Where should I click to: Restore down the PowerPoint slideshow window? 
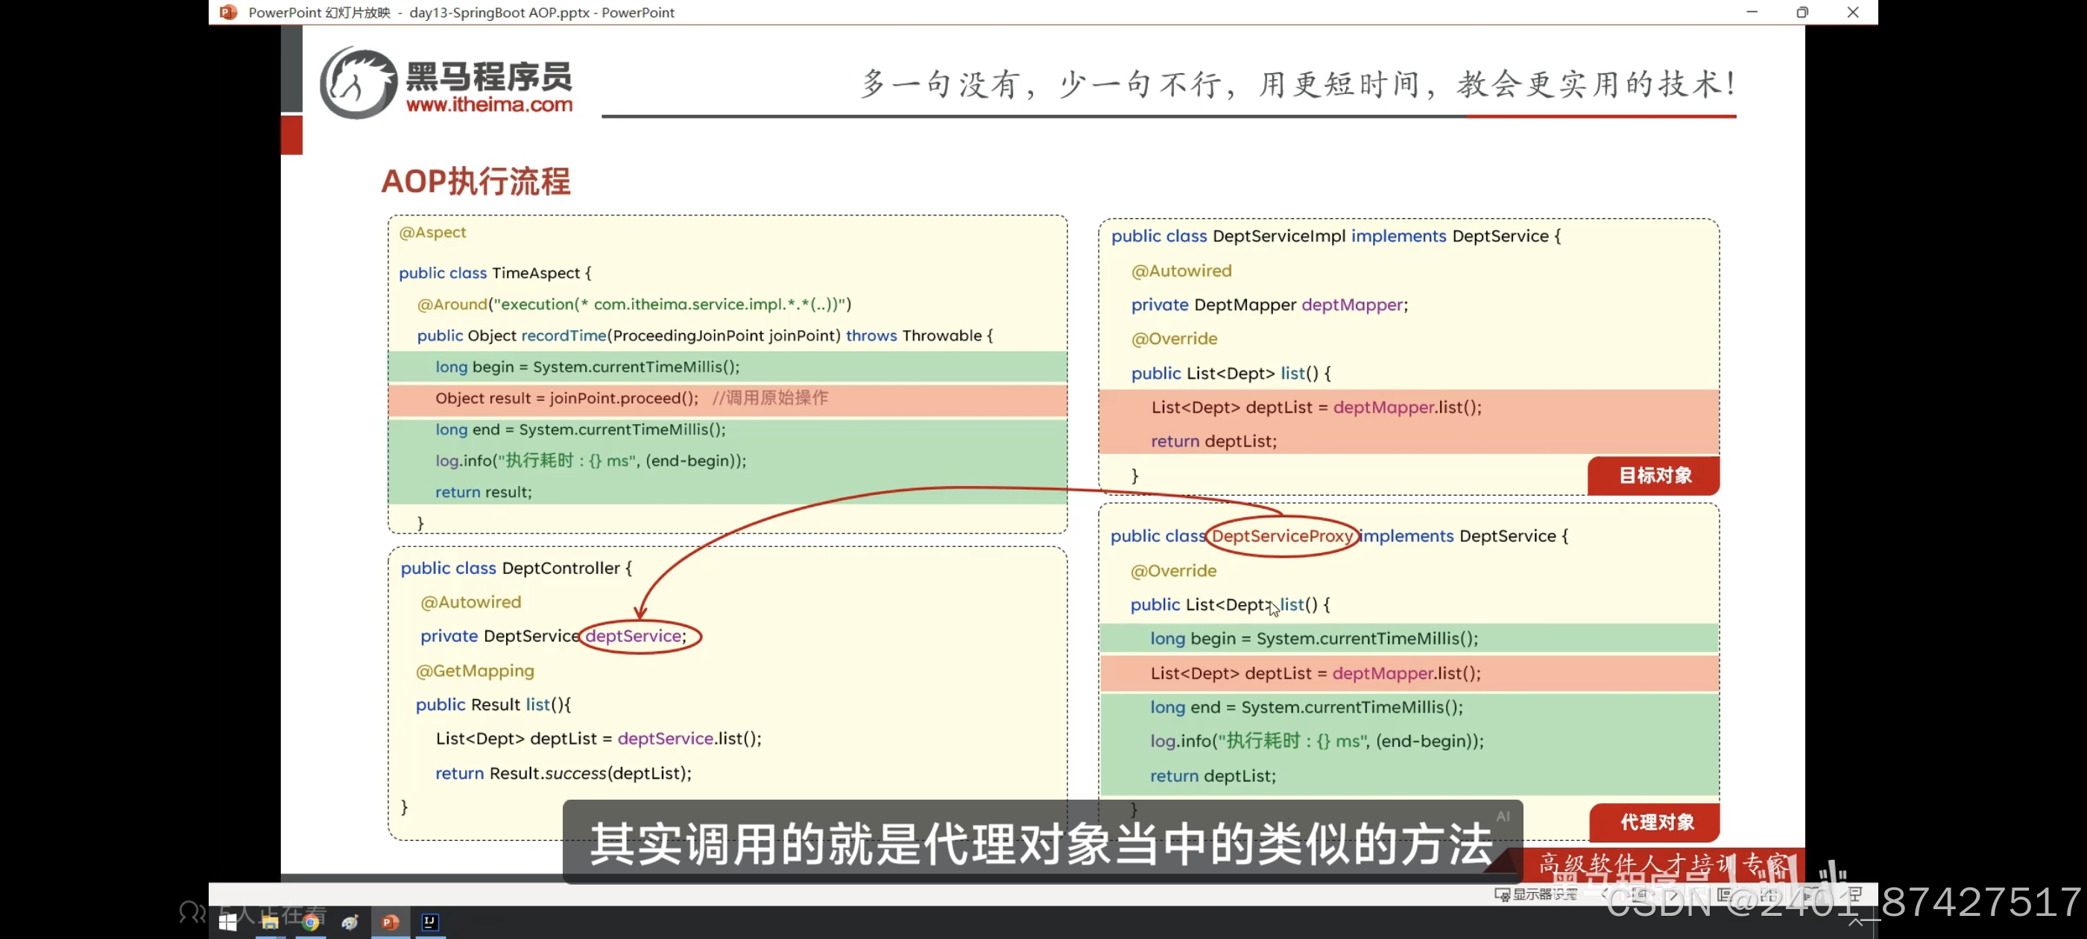pyautogui.click(x=1802, y=12)
